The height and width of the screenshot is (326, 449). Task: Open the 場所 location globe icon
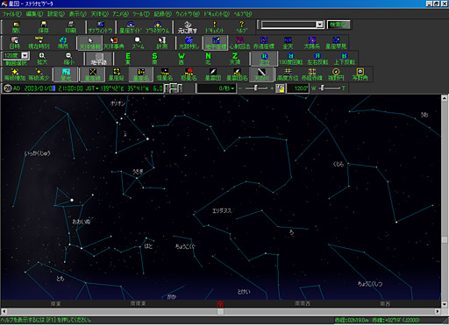point(63,43)
